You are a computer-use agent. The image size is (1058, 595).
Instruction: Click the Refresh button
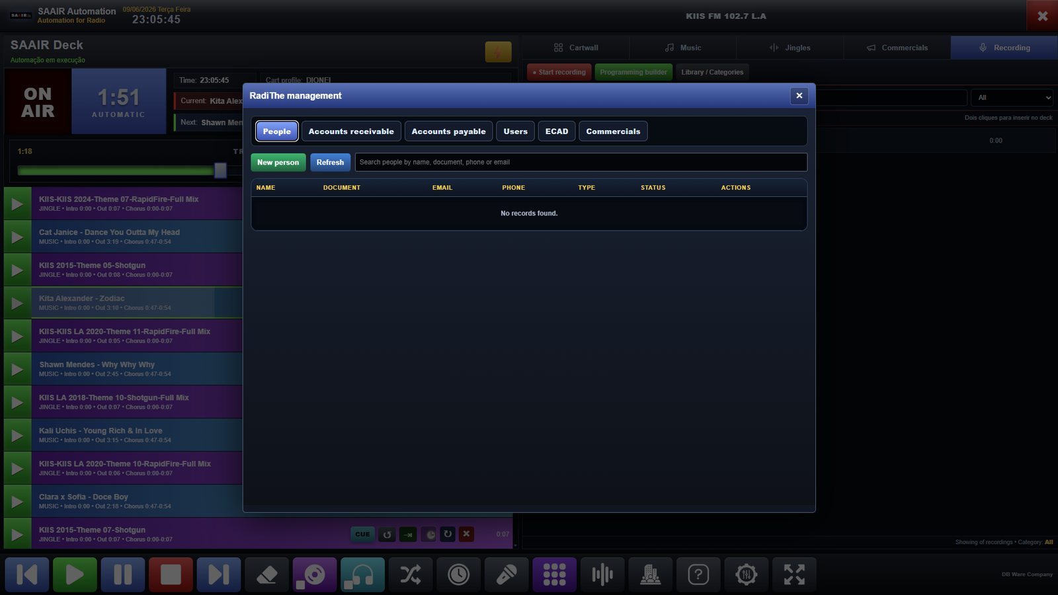tap(330, 163)
